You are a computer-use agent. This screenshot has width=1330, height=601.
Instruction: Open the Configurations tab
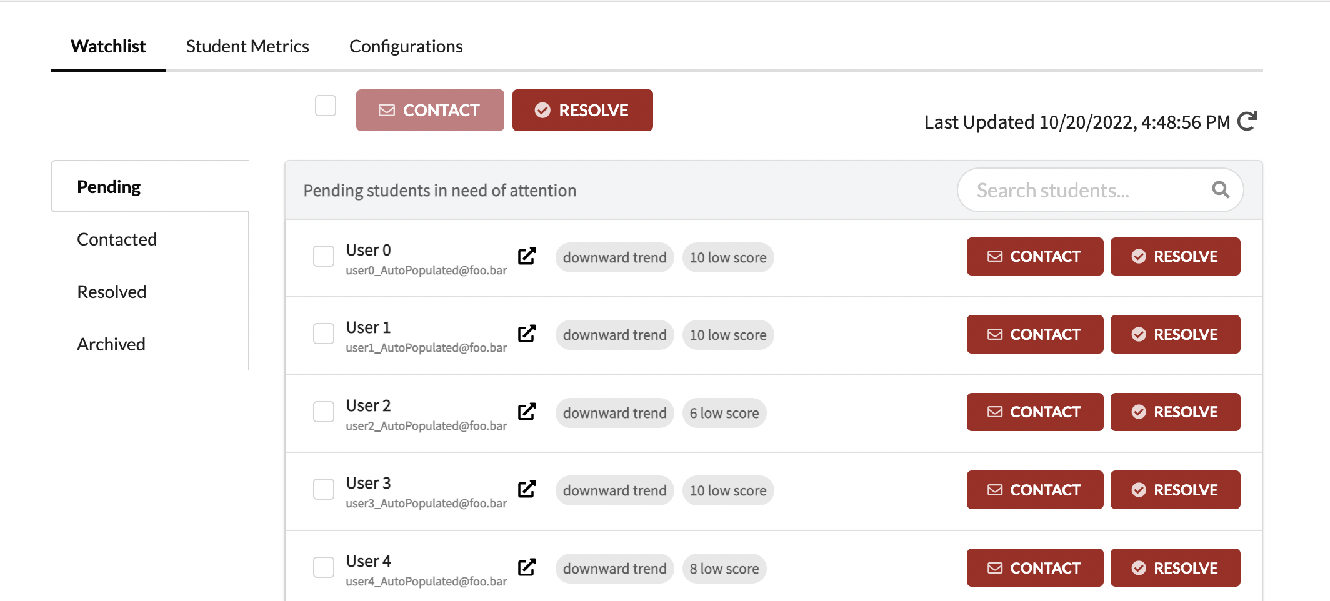click(406, 47)
